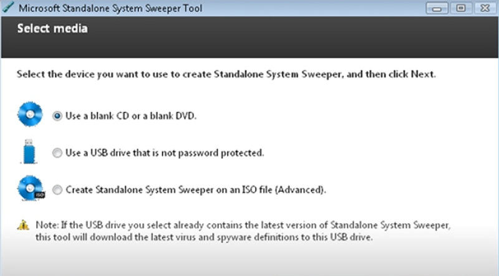Close the System Sweeper Tool window
This screenshot has width=499, height=276.
coord(485,8)
